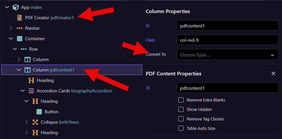Click the Accordion Cards lines icon
The height and width of the screenshot is (139, 282).
[31, 91]
